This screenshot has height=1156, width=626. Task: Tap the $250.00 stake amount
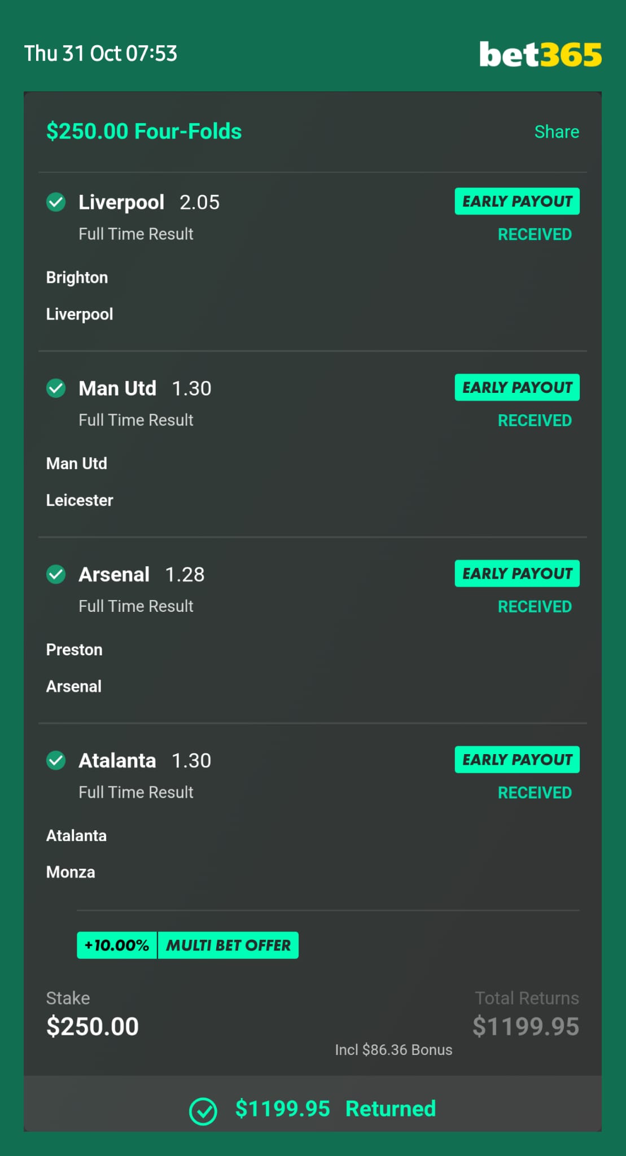click(x=93, y=1026)
